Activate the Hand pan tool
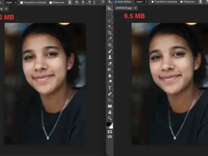 (110, 112)
